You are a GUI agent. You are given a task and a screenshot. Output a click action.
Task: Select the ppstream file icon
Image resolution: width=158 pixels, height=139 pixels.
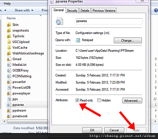(9, 110)
